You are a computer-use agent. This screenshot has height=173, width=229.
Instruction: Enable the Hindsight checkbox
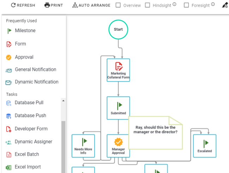147,5
